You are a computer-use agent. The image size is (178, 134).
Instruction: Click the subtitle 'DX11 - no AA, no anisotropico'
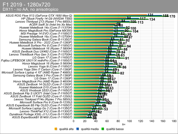coord(31,9)
